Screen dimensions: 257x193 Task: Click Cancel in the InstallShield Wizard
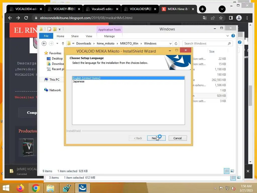pos(177,138)
